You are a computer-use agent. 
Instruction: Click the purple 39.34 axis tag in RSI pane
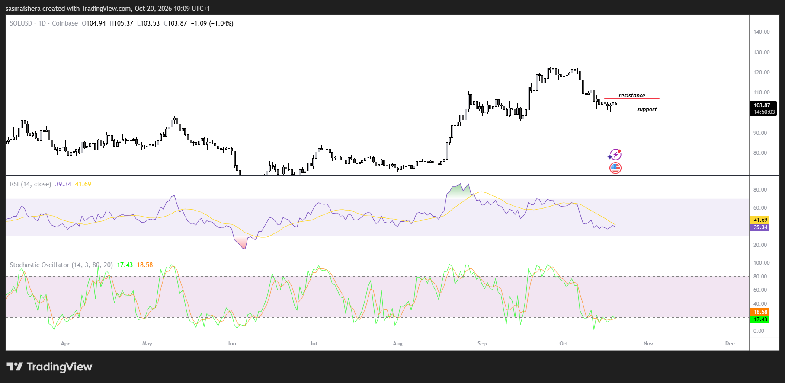[x=759, y=227]
